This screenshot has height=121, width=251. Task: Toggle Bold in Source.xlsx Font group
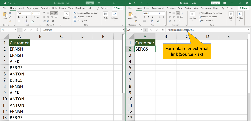pyautogui.click(x=19, y=17)
